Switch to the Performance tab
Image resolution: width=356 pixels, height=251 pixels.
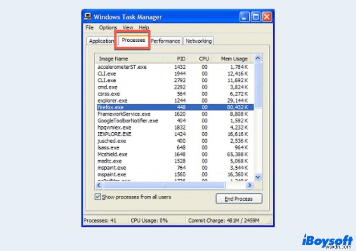pyautogui.click(x=165, y=41)
